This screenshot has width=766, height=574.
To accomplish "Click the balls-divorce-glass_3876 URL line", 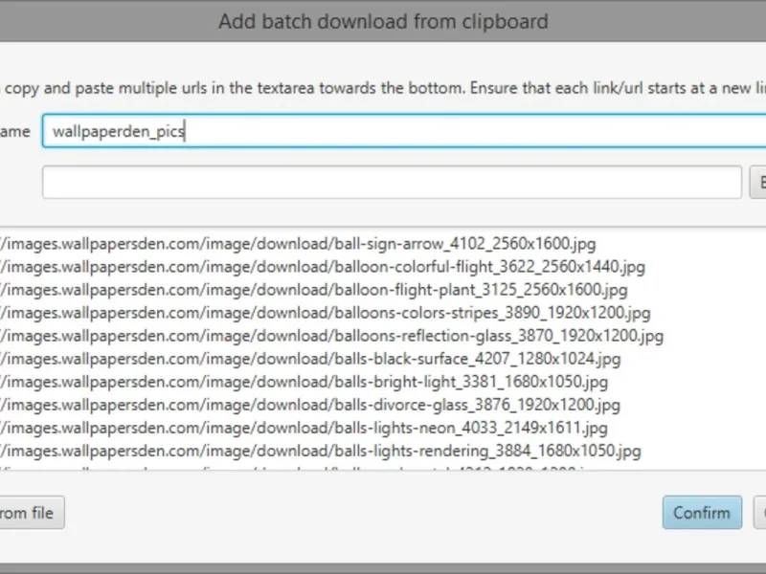I will [x=310, y=405].
